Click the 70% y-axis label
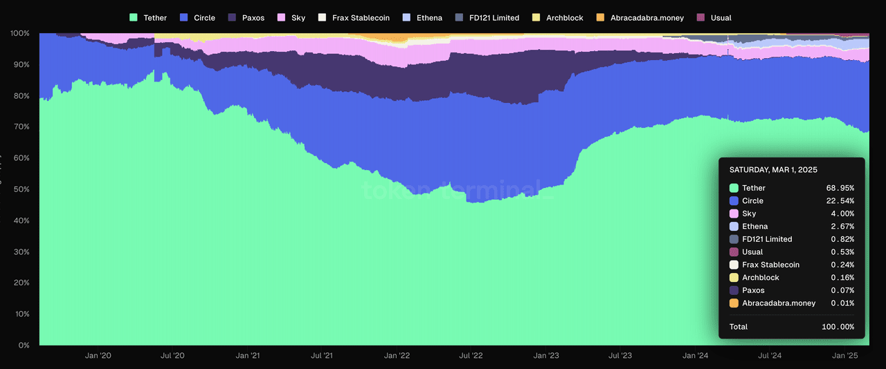The width and height of the screenshot is (886, 369). point(21,126)
